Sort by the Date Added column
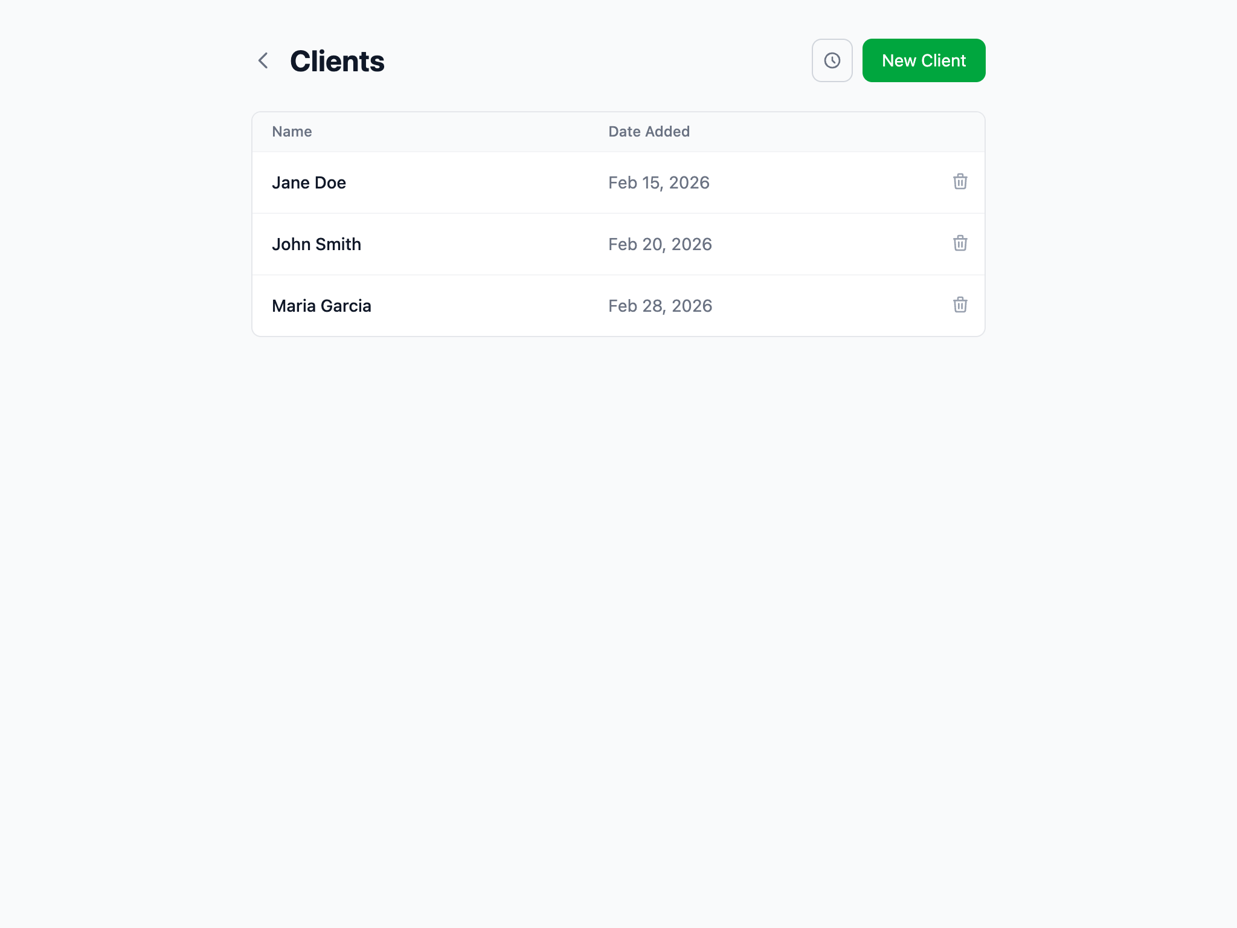Viewport: 1237px width, 928px height. pyautogui.click(x=648, y=131)
